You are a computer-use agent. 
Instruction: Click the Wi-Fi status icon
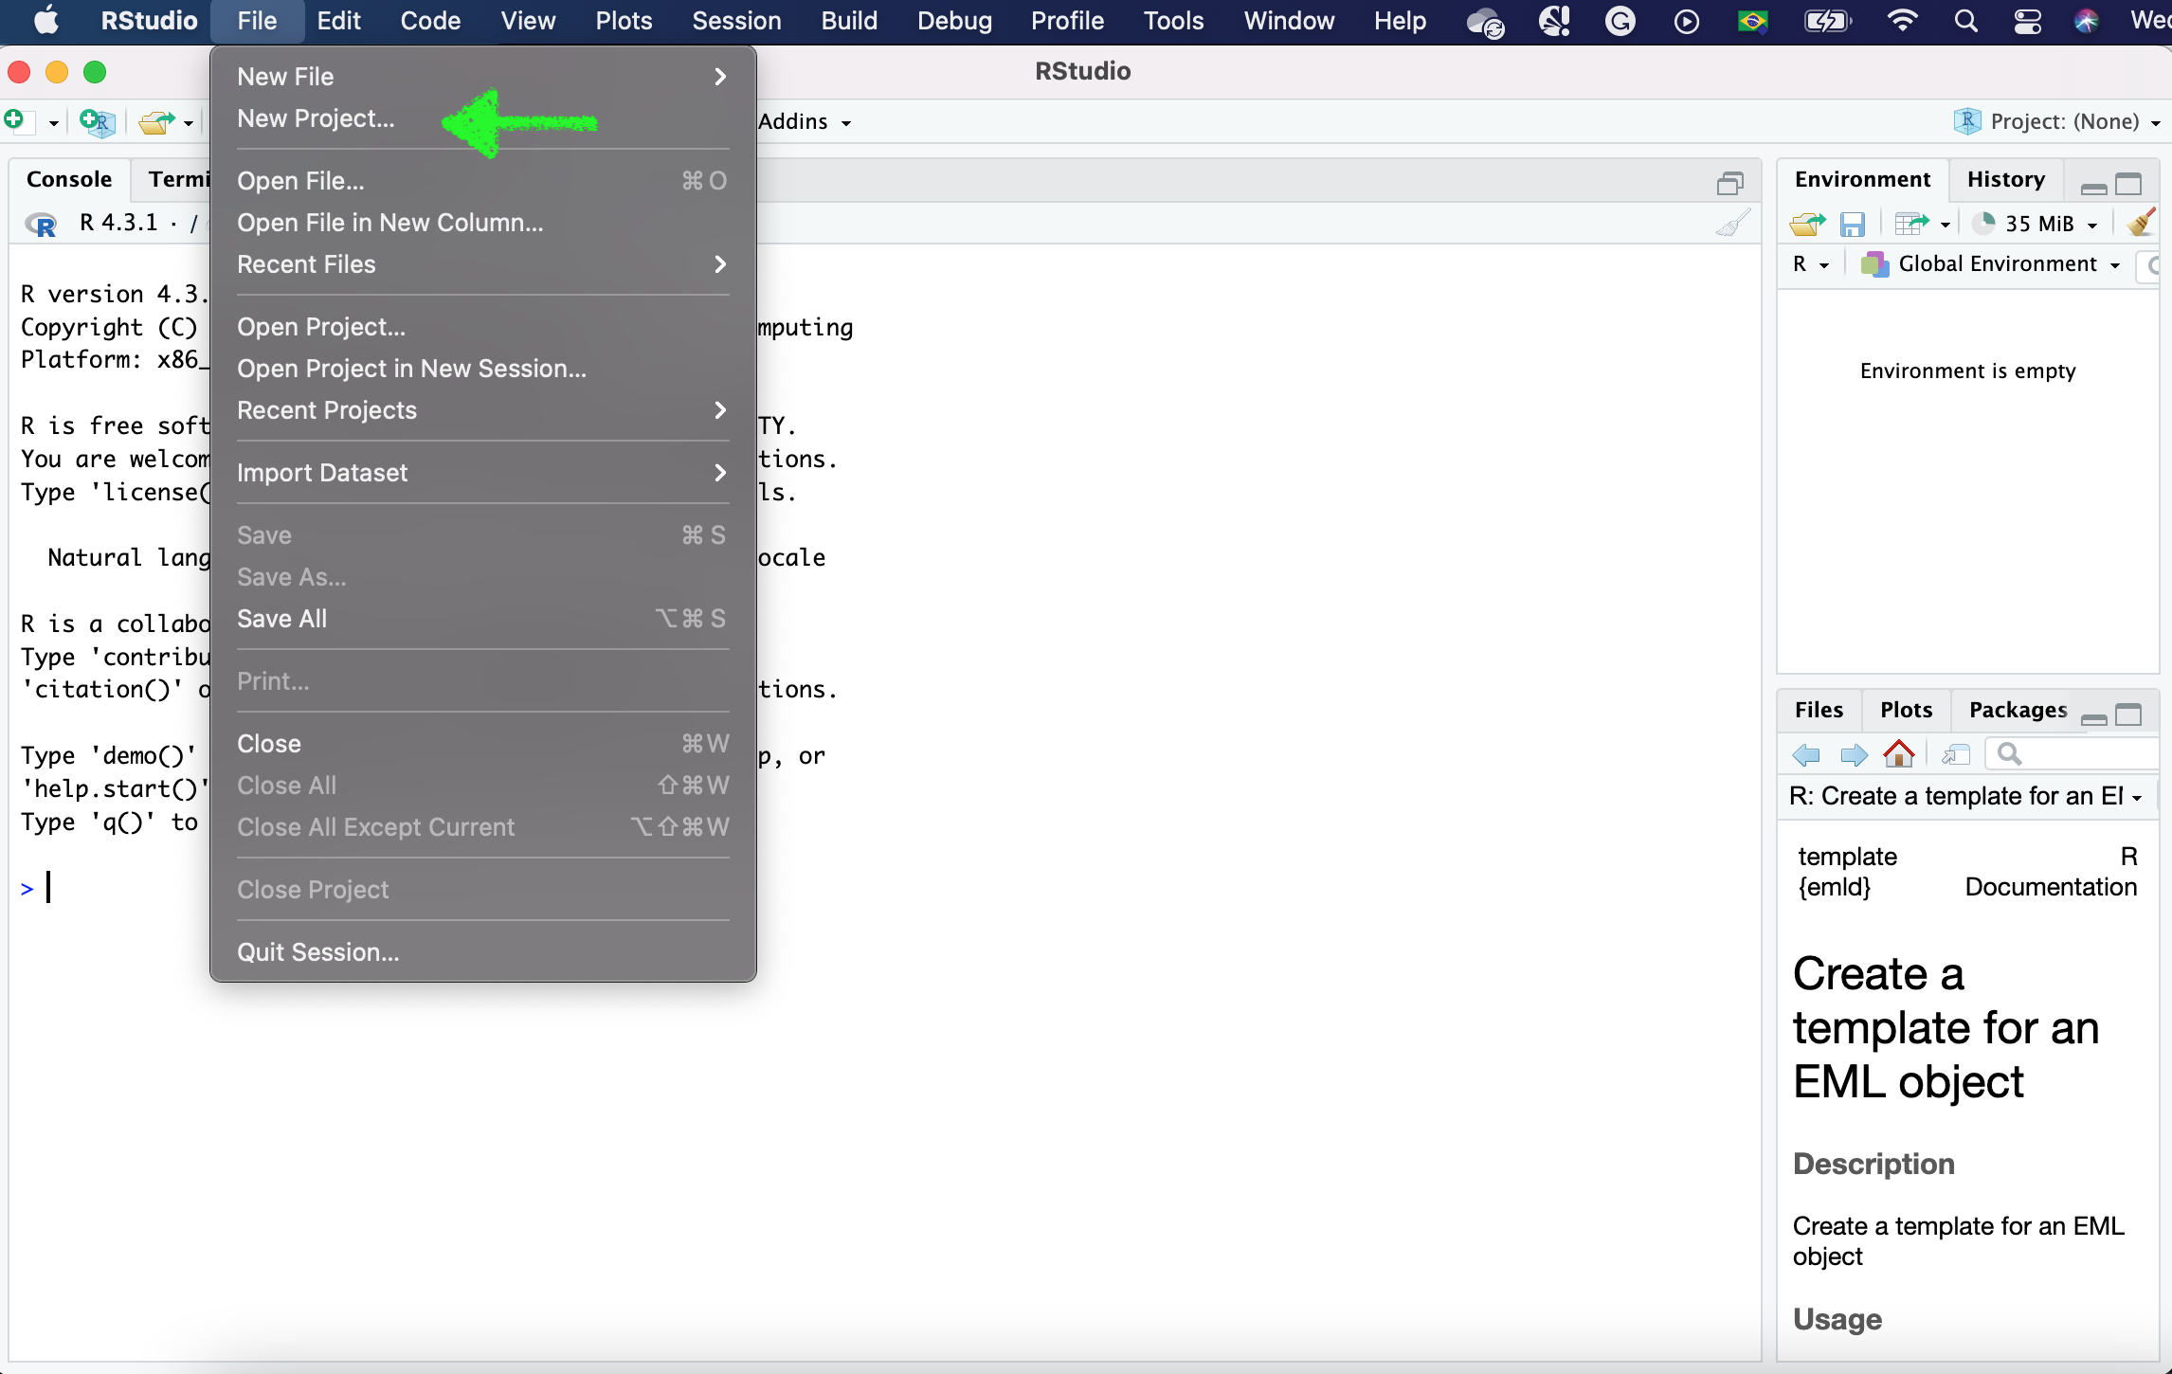1902,20
